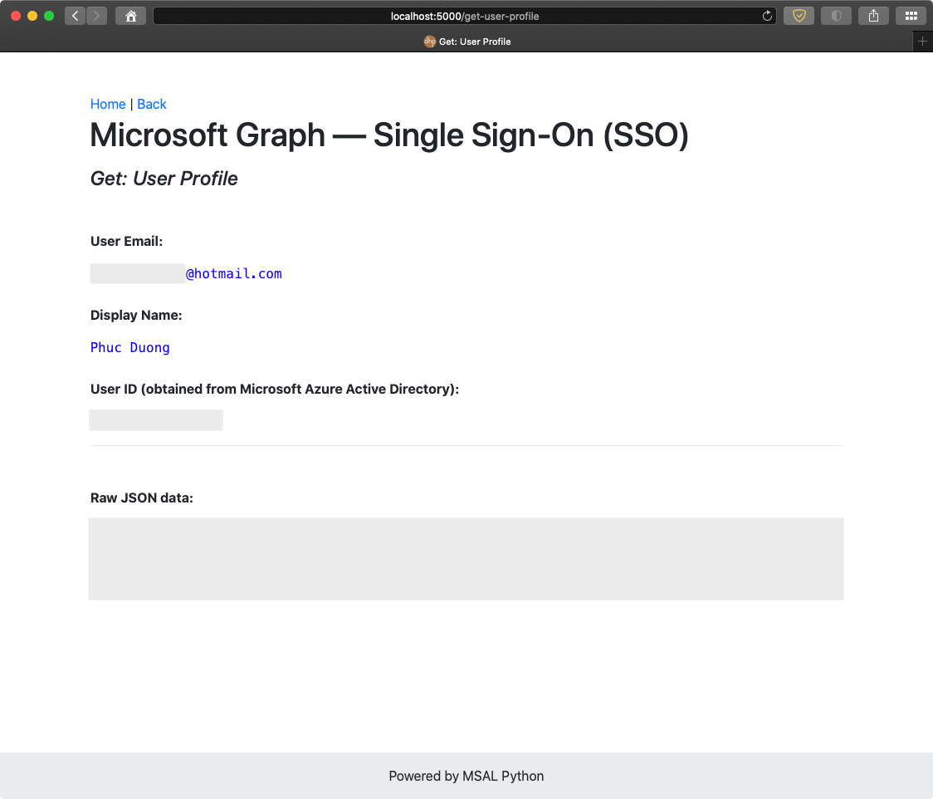Open the yellow shield privacy extension
Screen dimensions: 933x799
[799, 15]
